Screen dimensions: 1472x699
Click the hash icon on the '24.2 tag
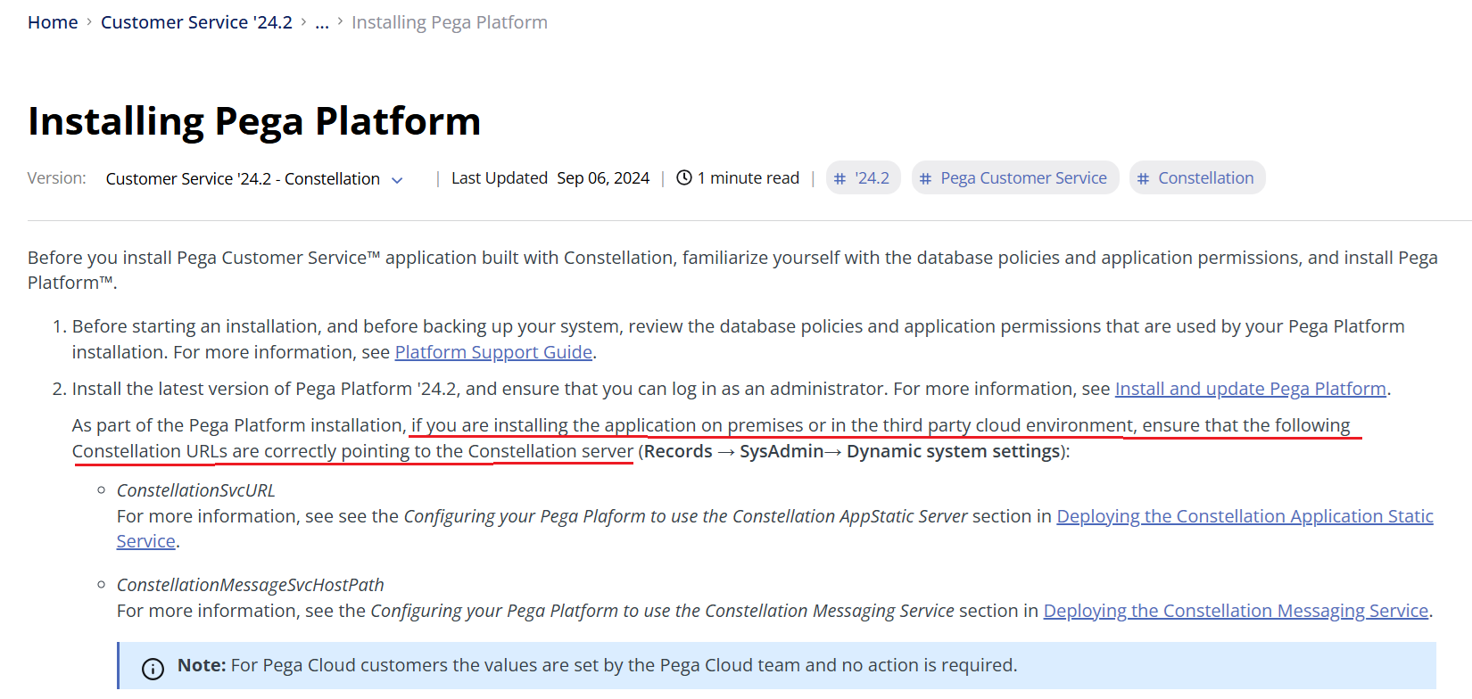[x=839, y=179]
